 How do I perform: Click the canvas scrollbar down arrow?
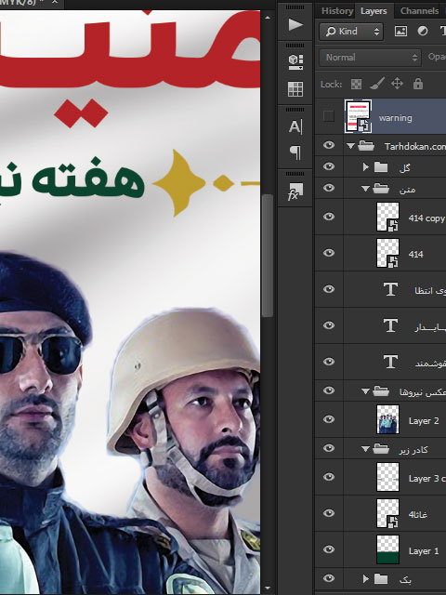pos(268,588)
